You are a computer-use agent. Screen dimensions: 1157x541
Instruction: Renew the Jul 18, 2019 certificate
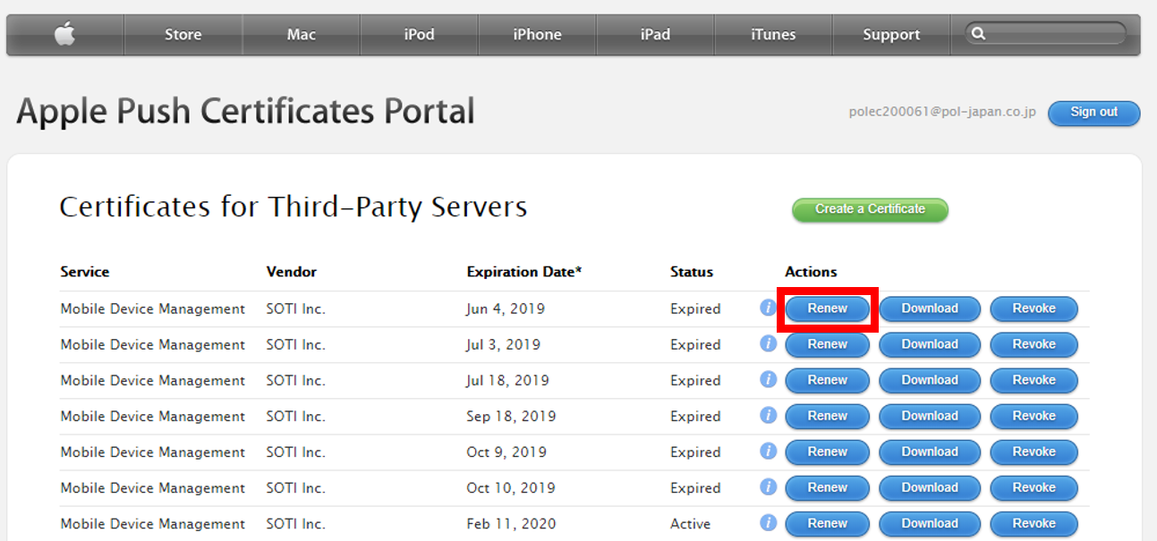[x=828, y=380]
